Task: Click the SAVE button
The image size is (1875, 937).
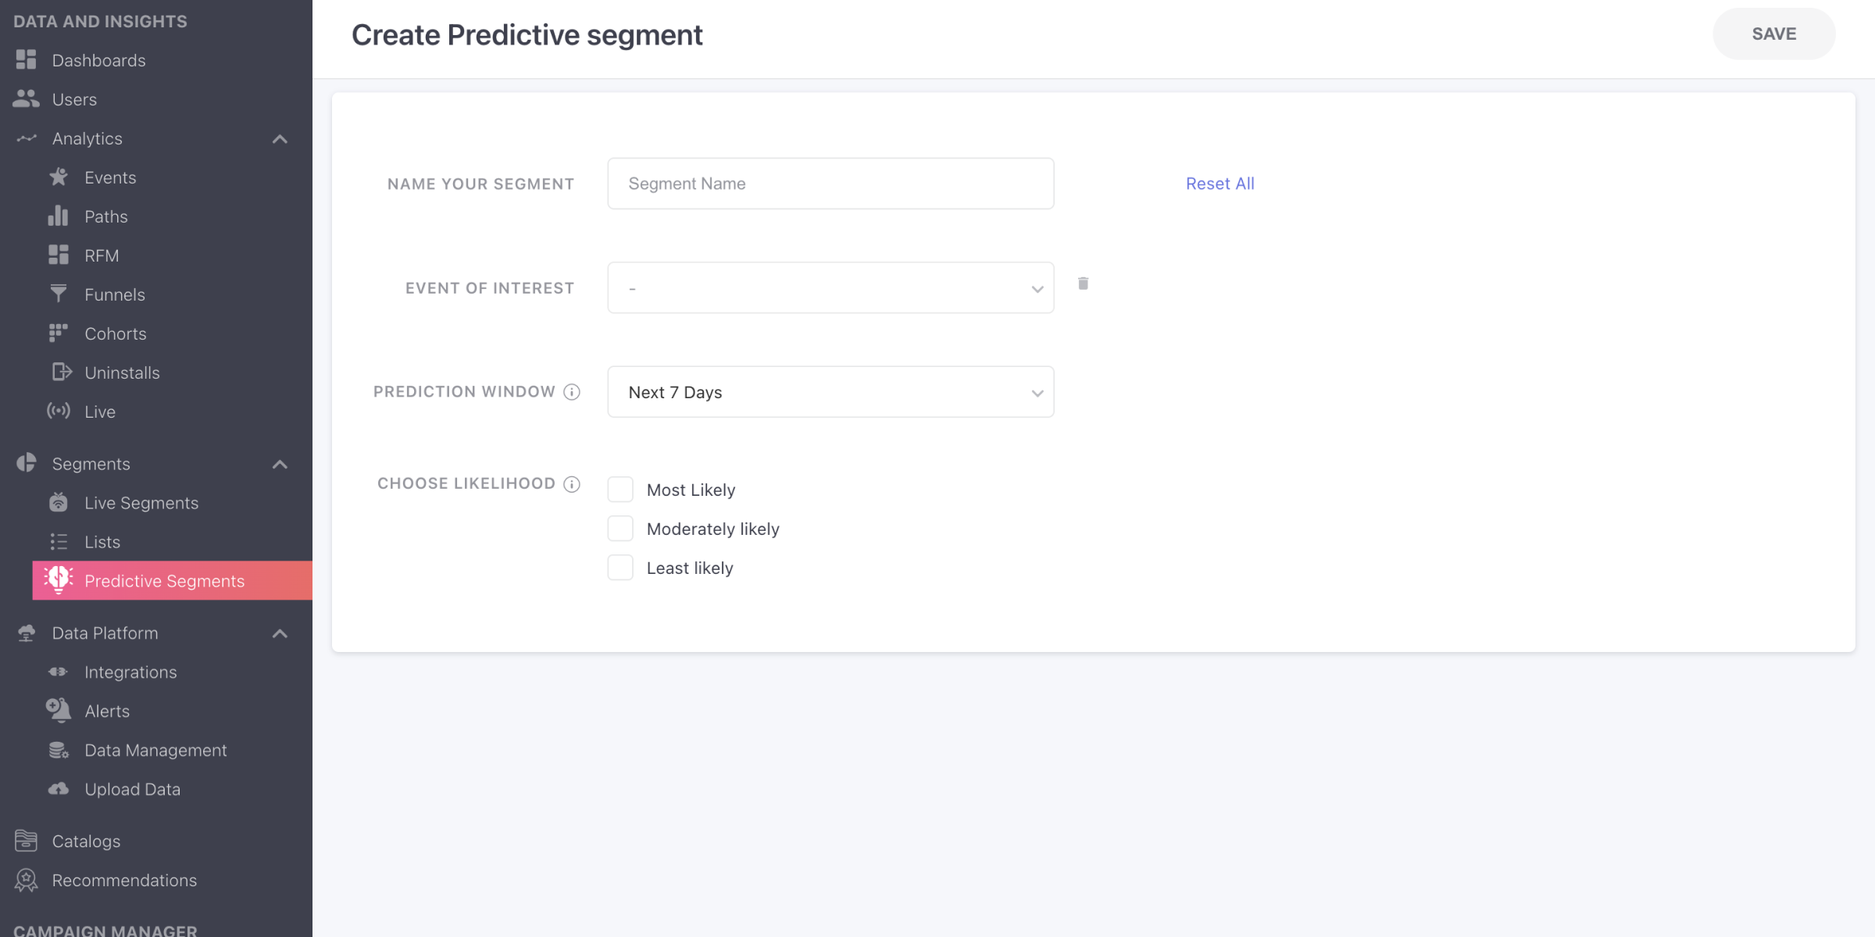Action: coord(1773,34)
